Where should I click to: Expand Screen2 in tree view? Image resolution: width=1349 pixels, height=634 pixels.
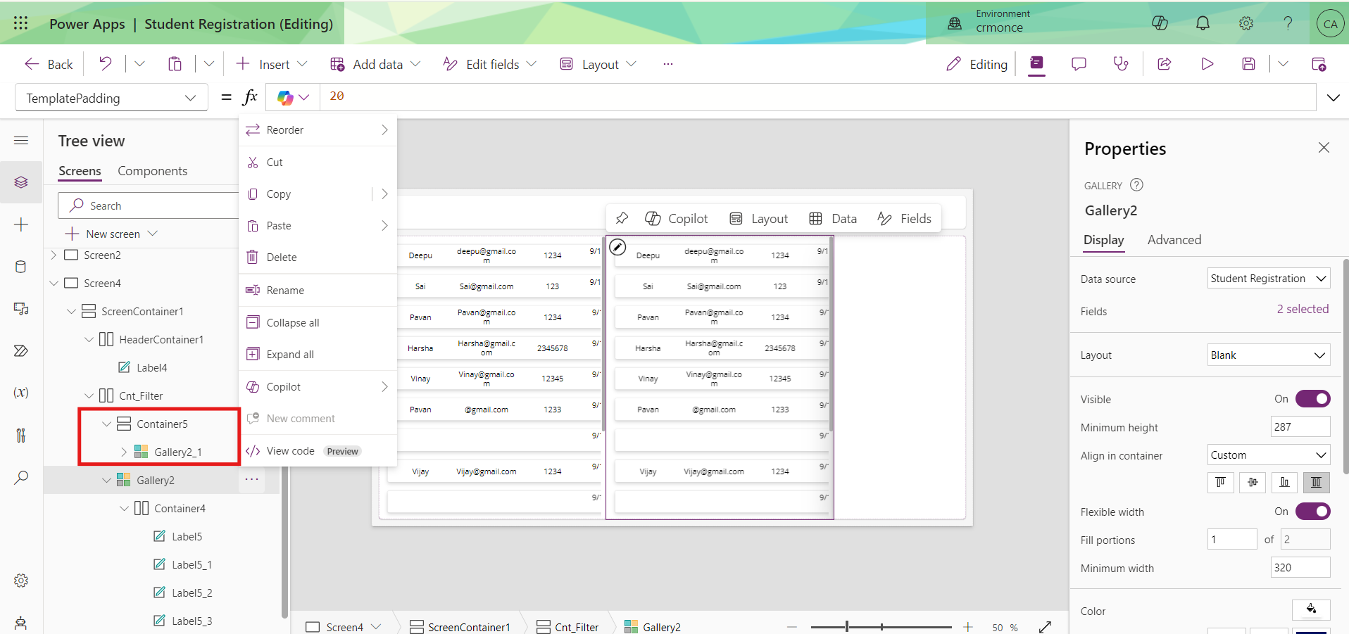[x=54, y=255]
